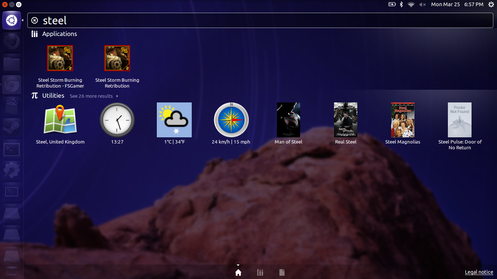Select the 13:27 clock utility result
This screenshot has width=497, height=279.
click(117, 120)
